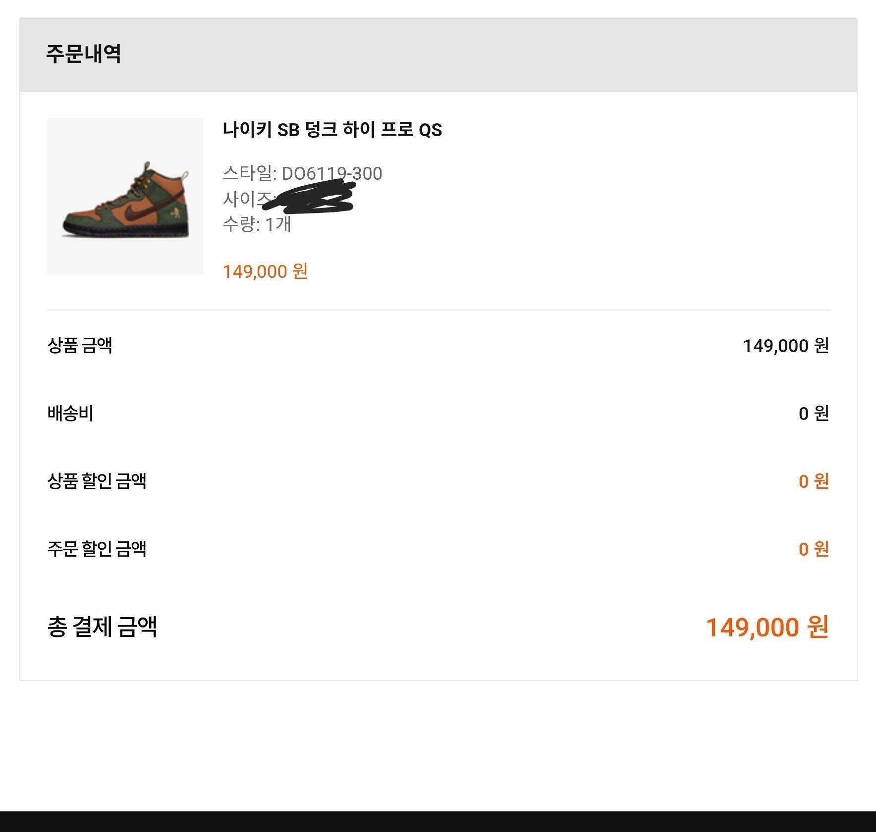876x832 pixels.
Task: Select the 0 원 shipping fee value
Action: pyautogui.click(x=813, y=414)
